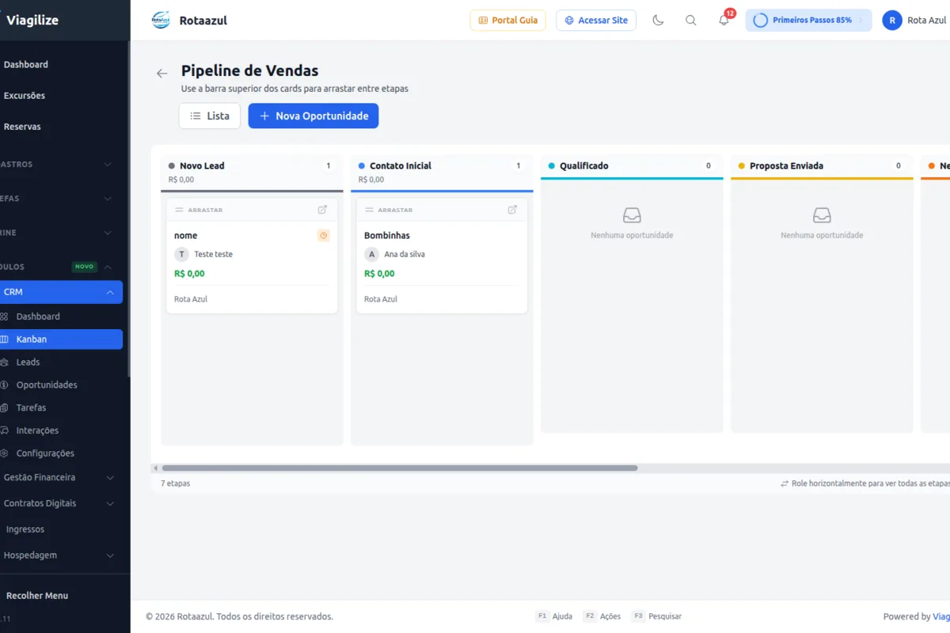
Task: Click Ana da silva contact name
Action: (405, 255)
